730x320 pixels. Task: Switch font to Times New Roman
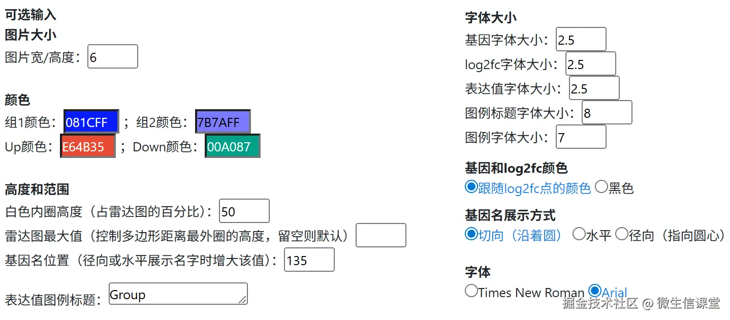point(471,291)
